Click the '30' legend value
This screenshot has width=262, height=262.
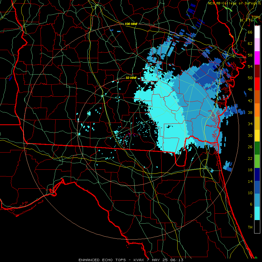point(250,135)
